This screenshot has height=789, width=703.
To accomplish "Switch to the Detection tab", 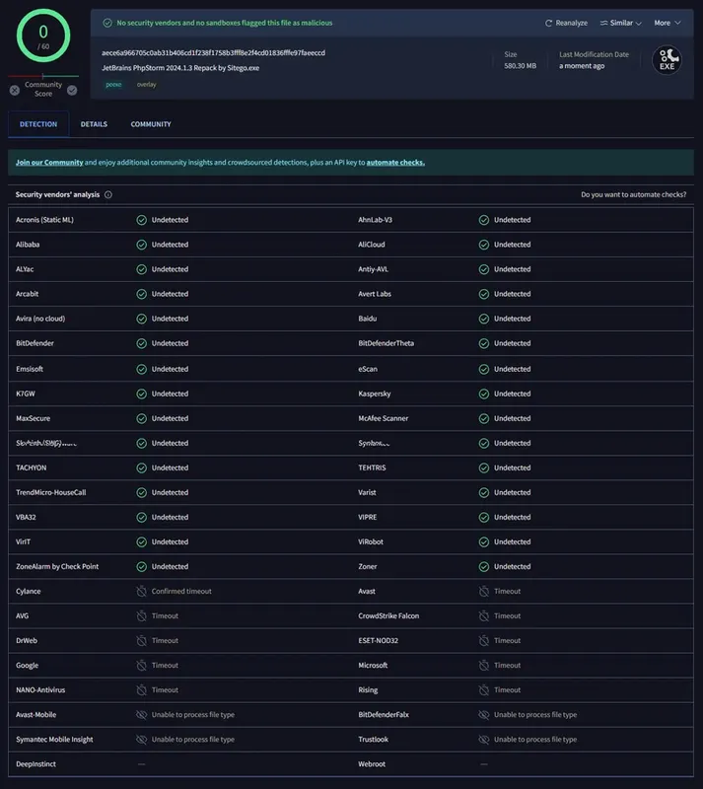I will (38, 124).
